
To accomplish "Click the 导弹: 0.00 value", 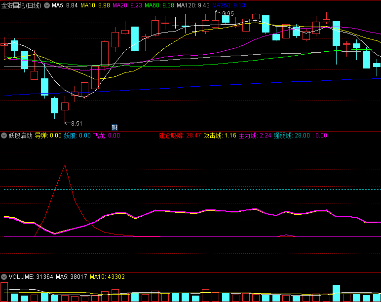I will click(48, 135).
